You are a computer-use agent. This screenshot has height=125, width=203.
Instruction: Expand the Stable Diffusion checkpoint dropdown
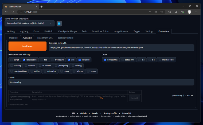30,23
